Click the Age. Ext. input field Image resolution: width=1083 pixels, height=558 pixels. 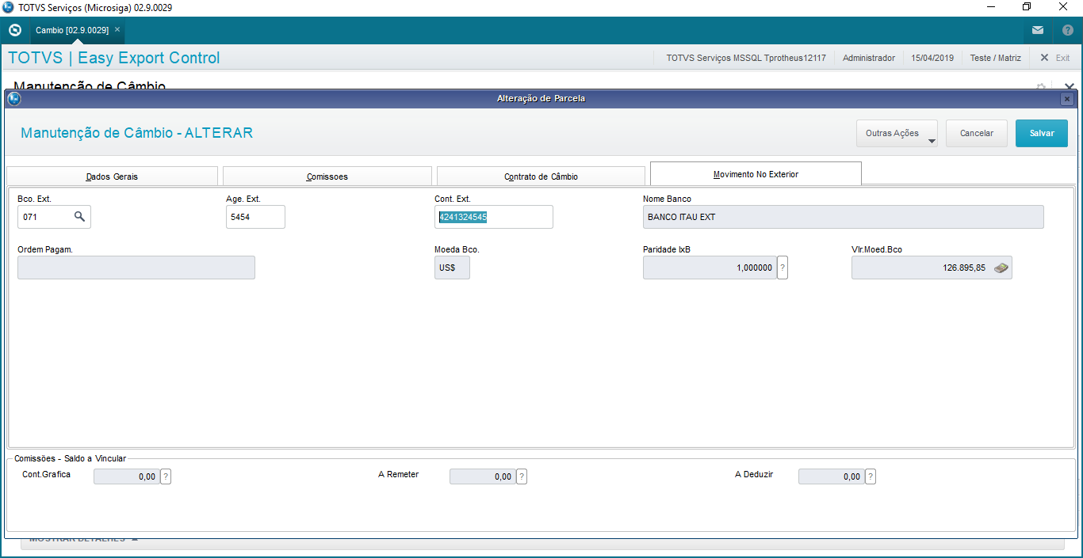click(x=255, y=216)
